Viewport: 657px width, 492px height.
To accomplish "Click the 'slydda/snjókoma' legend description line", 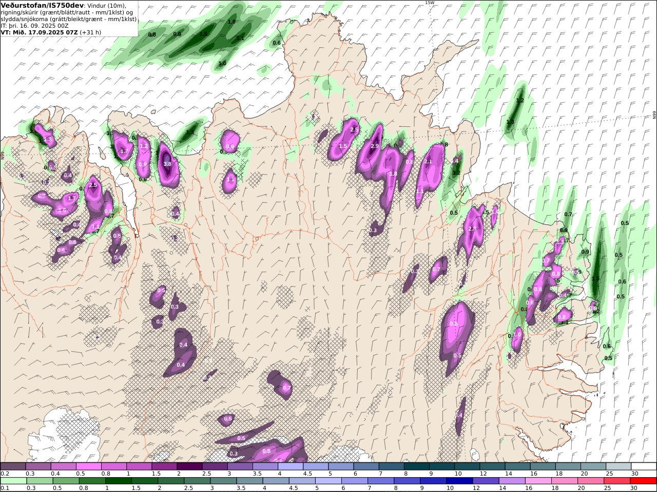I will (69, 18).
